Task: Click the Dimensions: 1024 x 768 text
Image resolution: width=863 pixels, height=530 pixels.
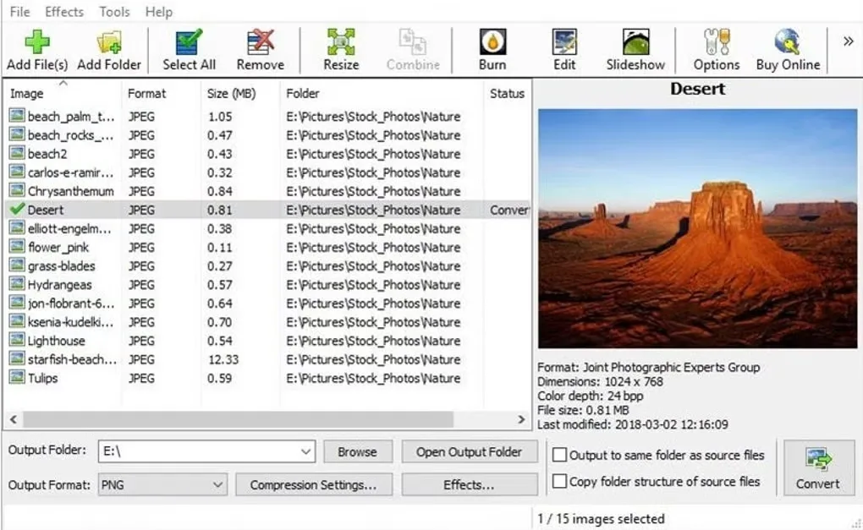Action: coord(600,381)
